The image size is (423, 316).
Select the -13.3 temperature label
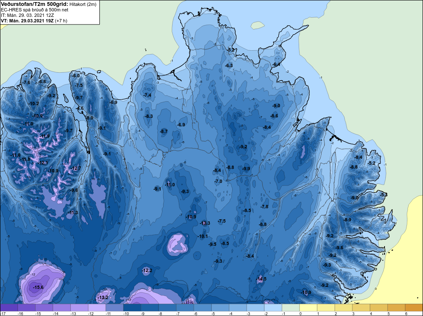click(x=205, y=223)
